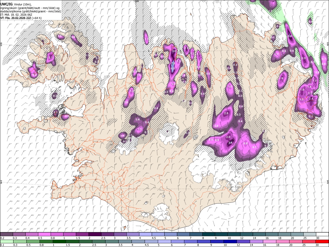Screen dimensions: 329x247
Task: Pick the bottom legend swatch between 20 and 25
Action: pos(296,241)
